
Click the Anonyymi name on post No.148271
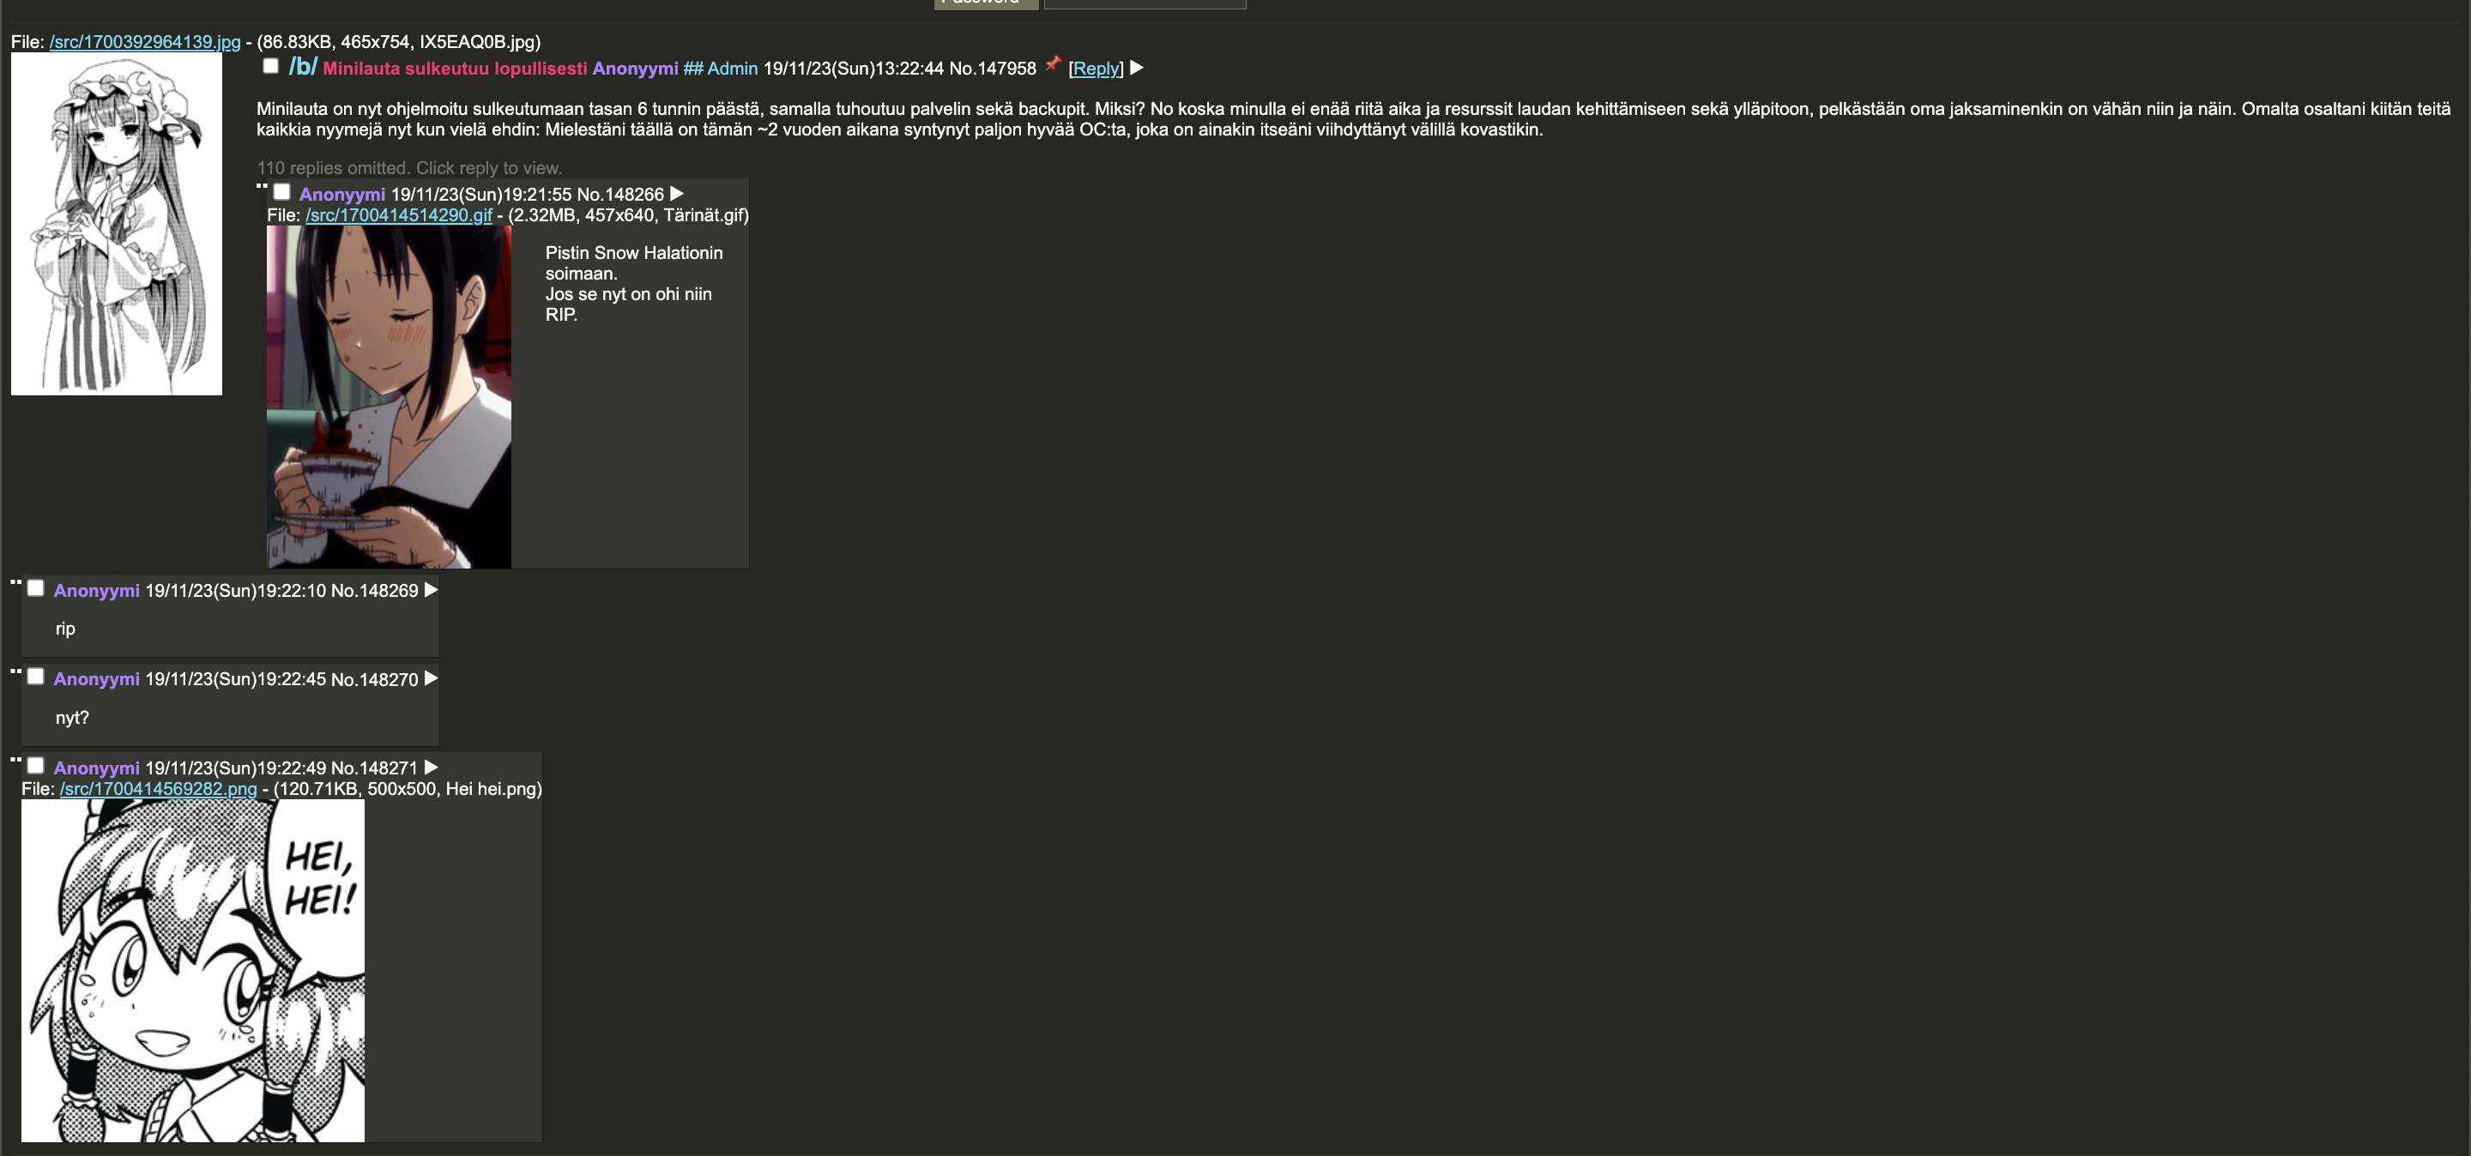click(96, 768)
